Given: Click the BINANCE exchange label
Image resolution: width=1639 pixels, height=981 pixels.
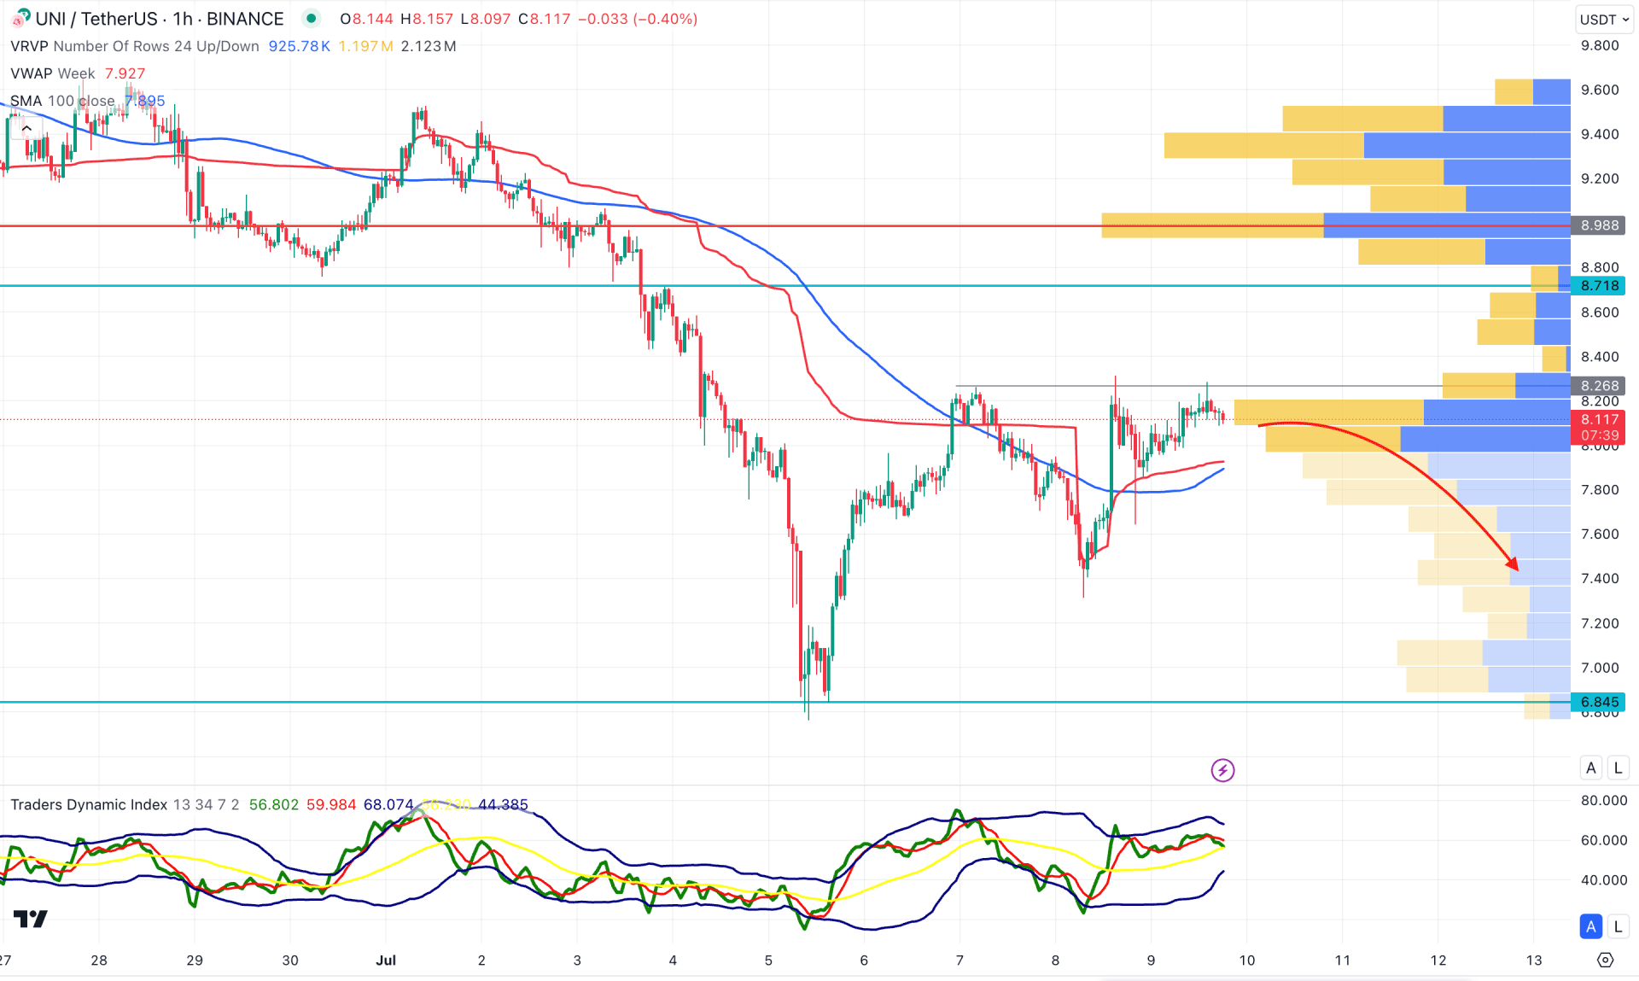Looking at the screenshot, I should (x=245, y=19).
